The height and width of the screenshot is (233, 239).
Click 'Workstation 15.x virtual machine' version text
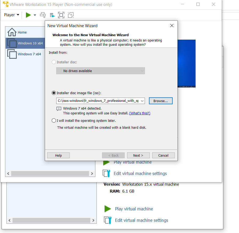[151, 184]
